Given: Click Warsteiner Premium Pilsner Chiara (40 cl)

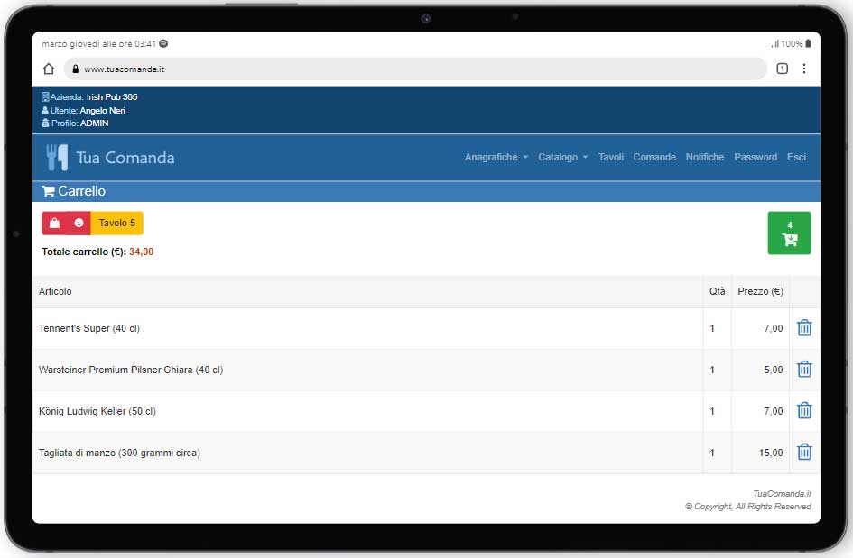Looking at the screenshot, I should (131, 370).
